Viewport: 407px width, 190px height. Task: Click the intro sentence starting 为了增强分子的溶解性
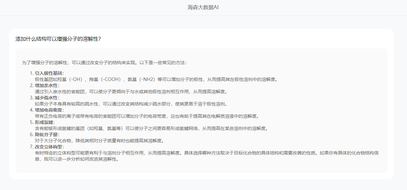(104, 63)
